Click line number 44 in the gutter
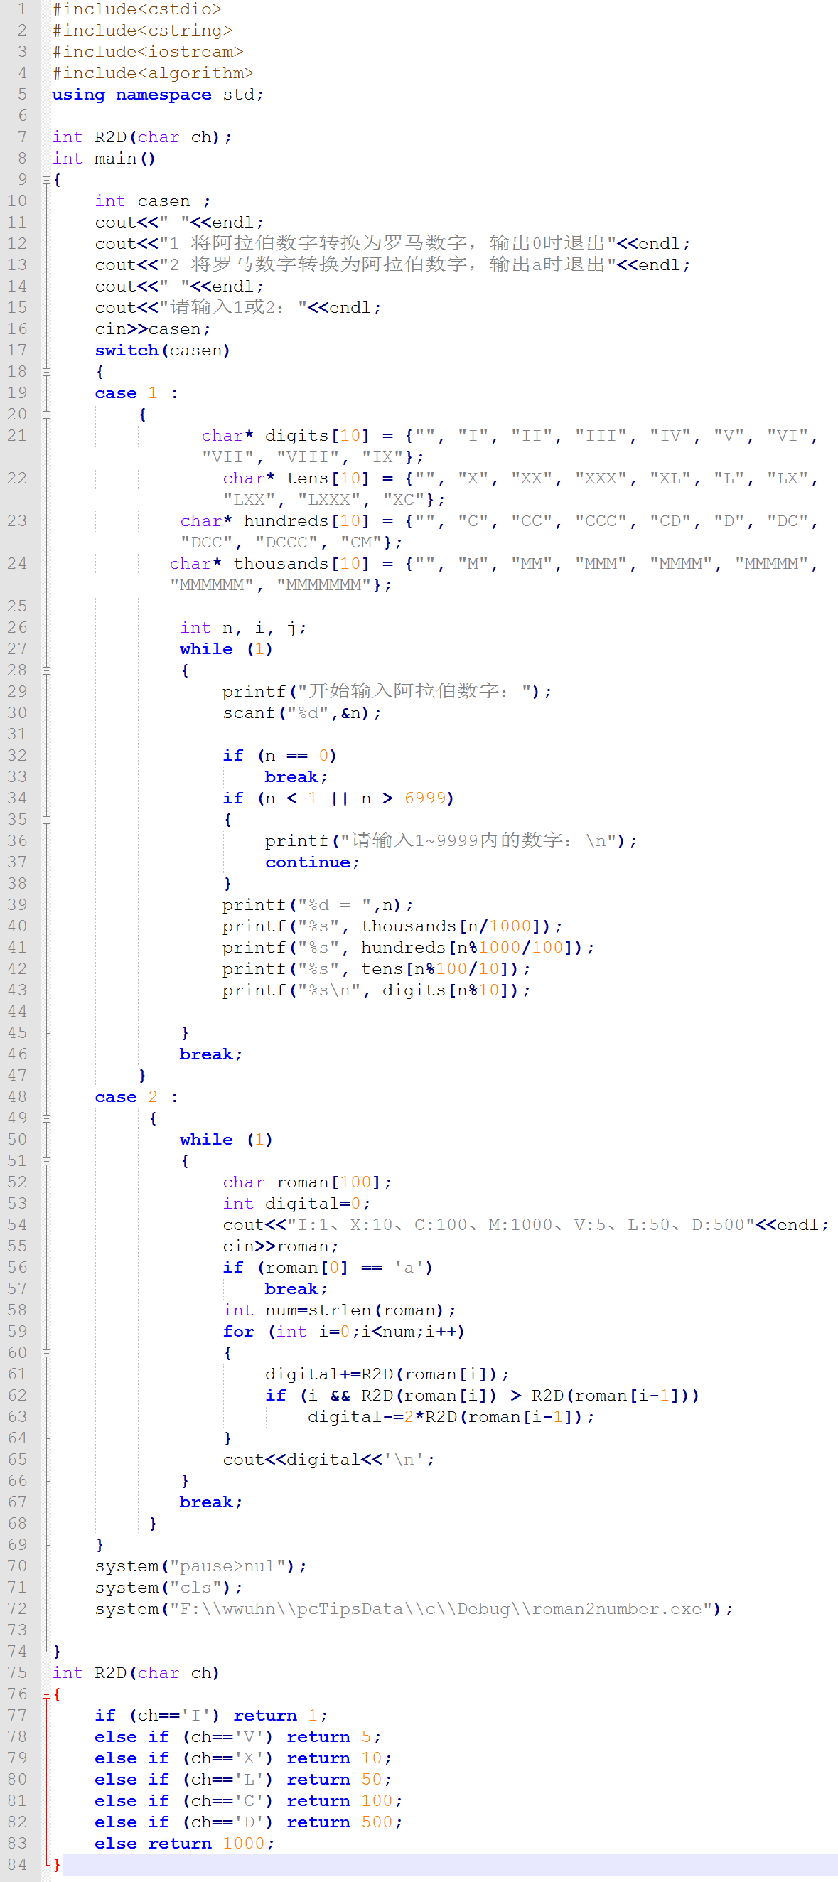Viewport: 838px width, 1882px height. point(17,1012)
